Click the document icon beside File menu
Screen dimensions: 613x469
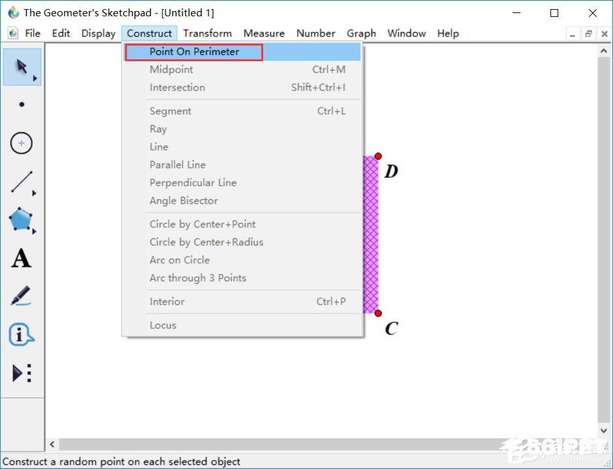(13, 33)
